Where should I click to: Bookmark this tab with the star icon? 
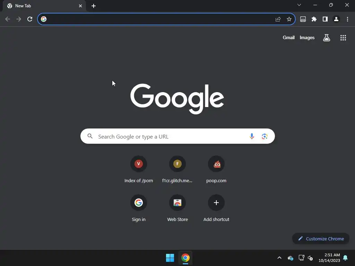[289, 19]
